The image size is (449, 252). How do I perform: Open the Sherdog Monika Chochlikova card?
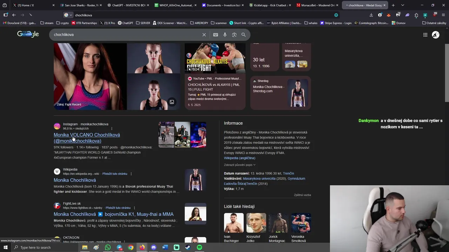(x=281, y=93)
